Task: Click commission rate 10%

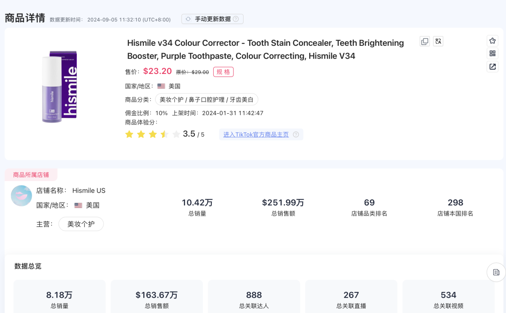Action: point(161,113)
